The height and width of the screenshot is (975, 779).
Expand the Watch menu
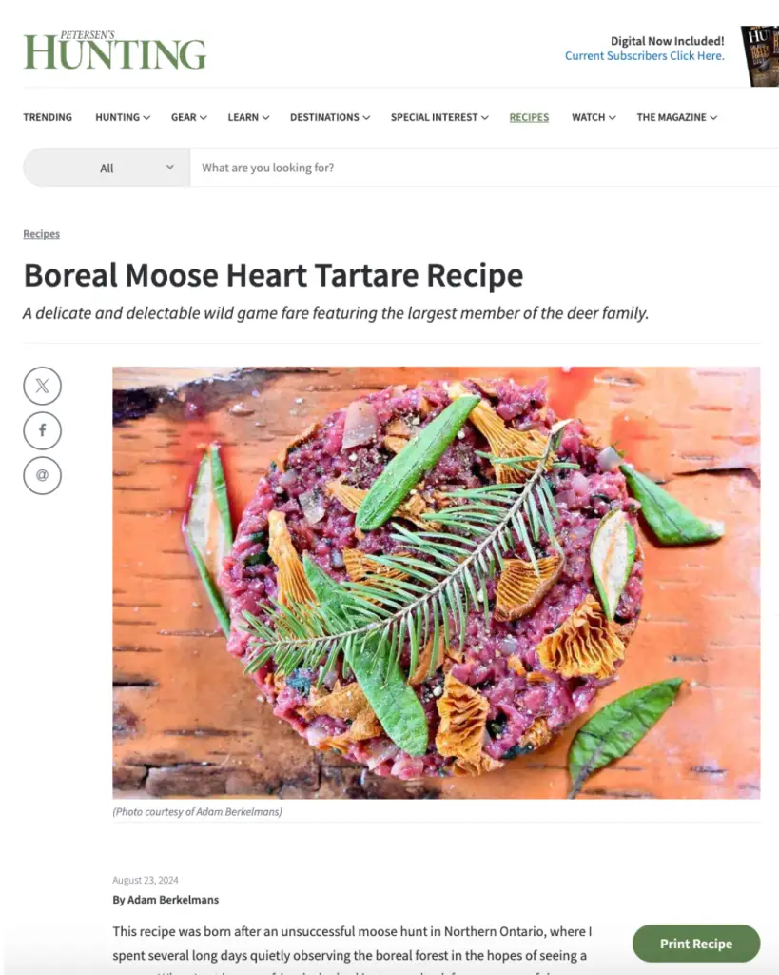[594, 117]
